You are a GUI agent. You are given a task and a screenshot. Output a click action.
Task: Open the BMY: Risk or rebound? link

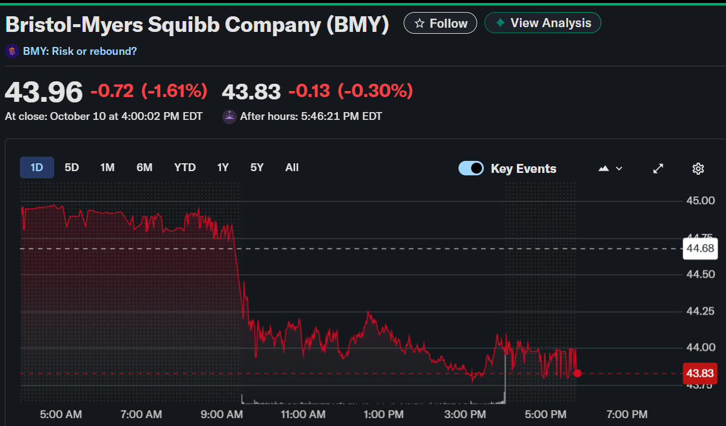pos(80,51)
